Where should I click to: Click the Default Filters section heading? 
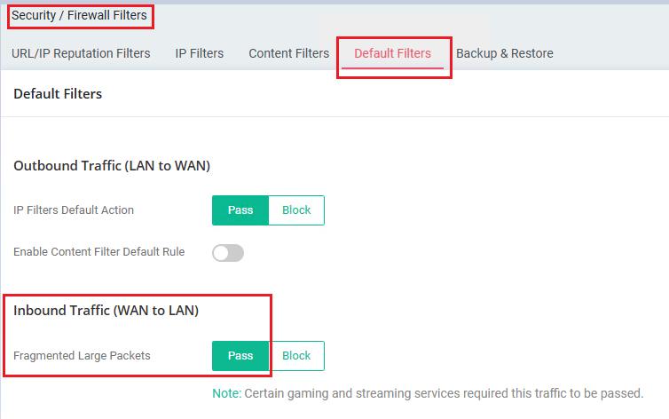[58, 93]
